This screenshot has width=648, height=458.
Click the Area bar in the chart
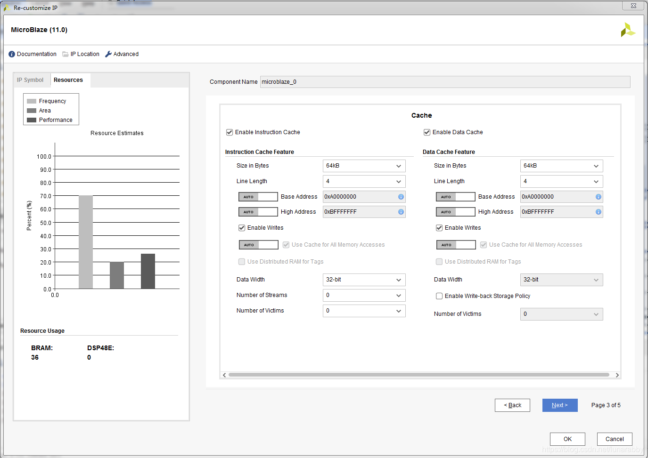117,275
